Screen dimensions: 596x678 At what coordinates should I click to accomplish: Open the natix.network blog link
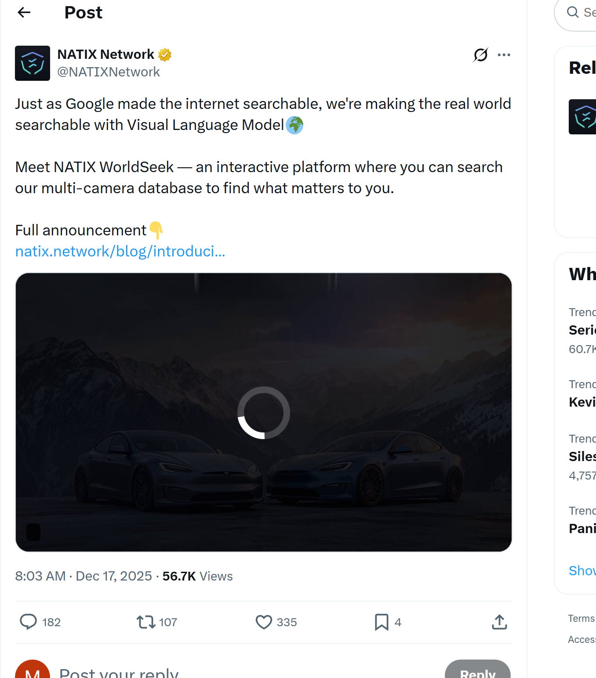tap(120, 251)
